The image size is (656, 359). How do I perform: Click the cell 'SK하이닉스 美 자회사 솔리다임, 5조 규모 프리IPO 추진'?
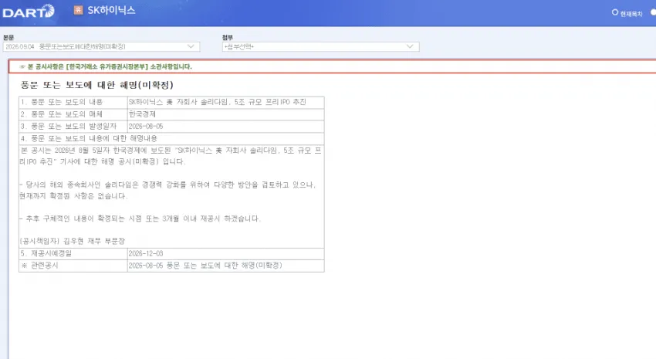[x=226, y=102]
